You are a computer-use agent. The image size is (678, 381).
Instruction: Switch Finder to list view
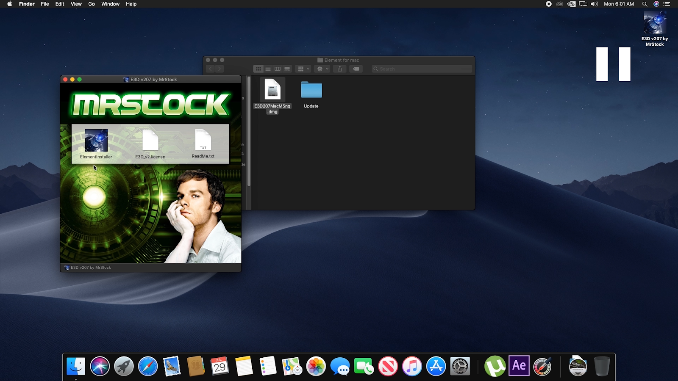pos(268,69)
